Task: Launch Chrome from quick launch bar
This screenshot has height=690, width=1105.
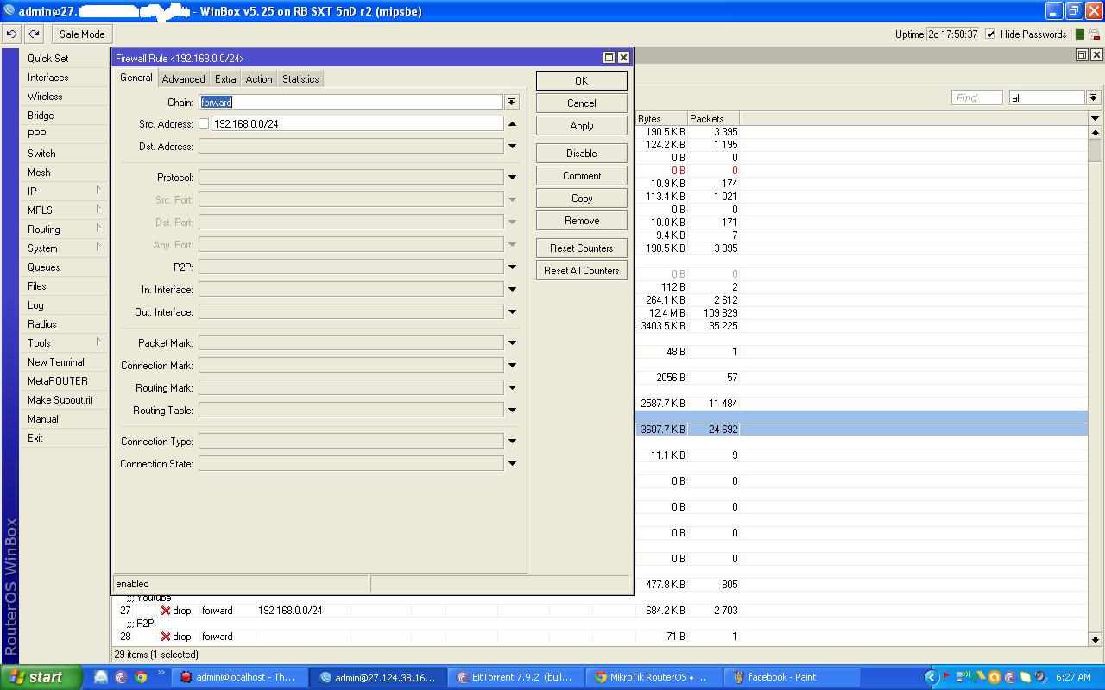Action: point(141,677)
